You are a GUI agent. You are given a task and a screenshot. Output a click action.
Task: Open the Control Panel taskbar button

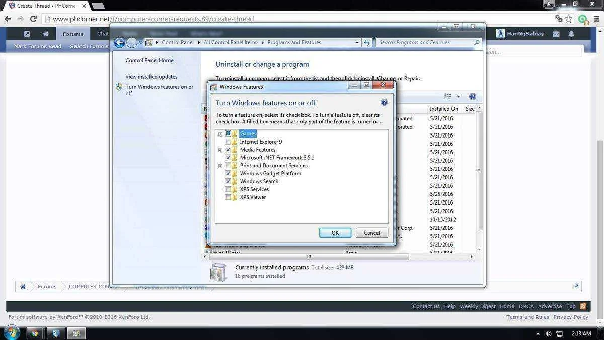56,333
